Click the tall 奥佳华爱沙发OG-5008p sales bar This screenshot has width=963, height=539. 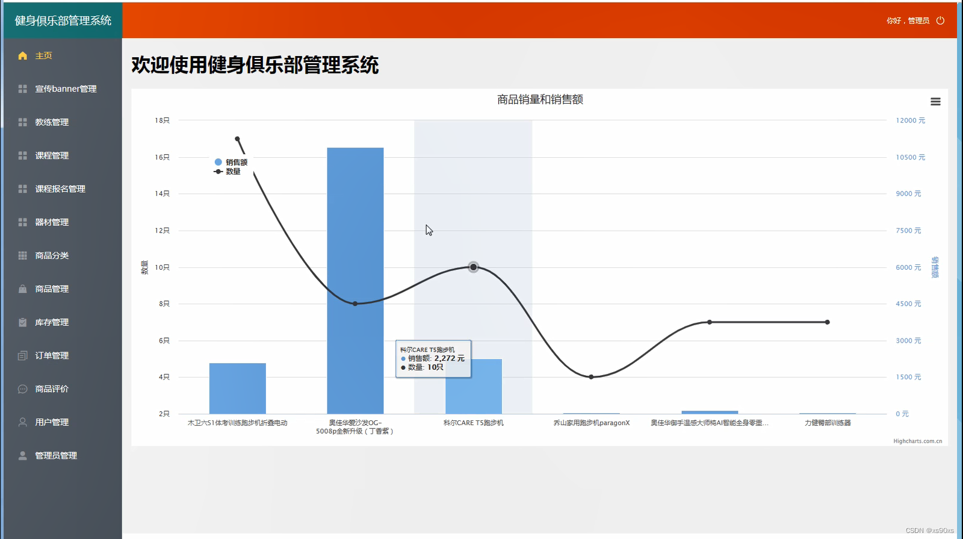point(355,281)
